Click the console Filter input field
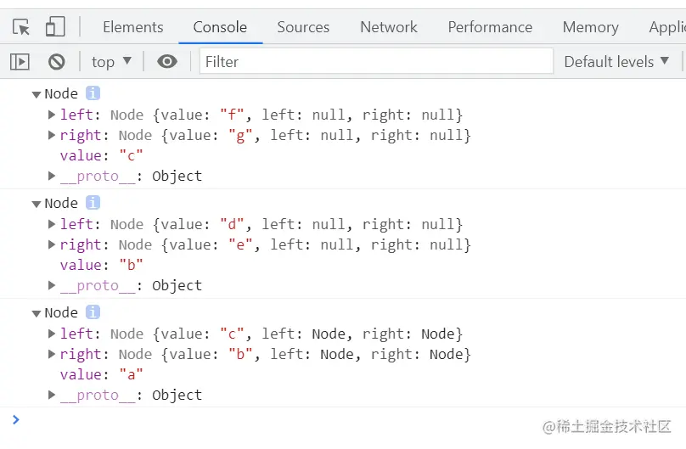Image resolution: width=686 pixels, height=449 pixels. coord(376,61)
